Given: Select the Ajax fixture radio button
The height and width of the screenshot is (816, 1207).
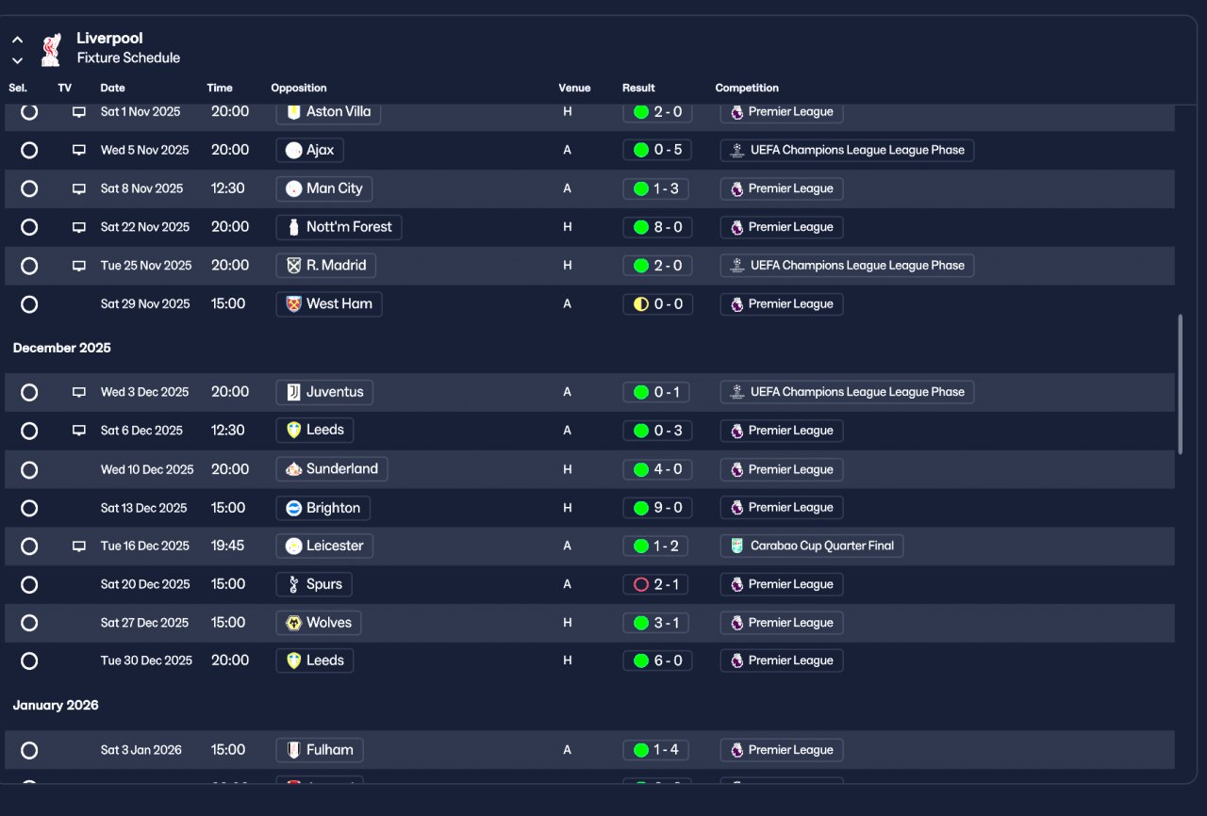Looking at the screenshot, I should 29,150.
